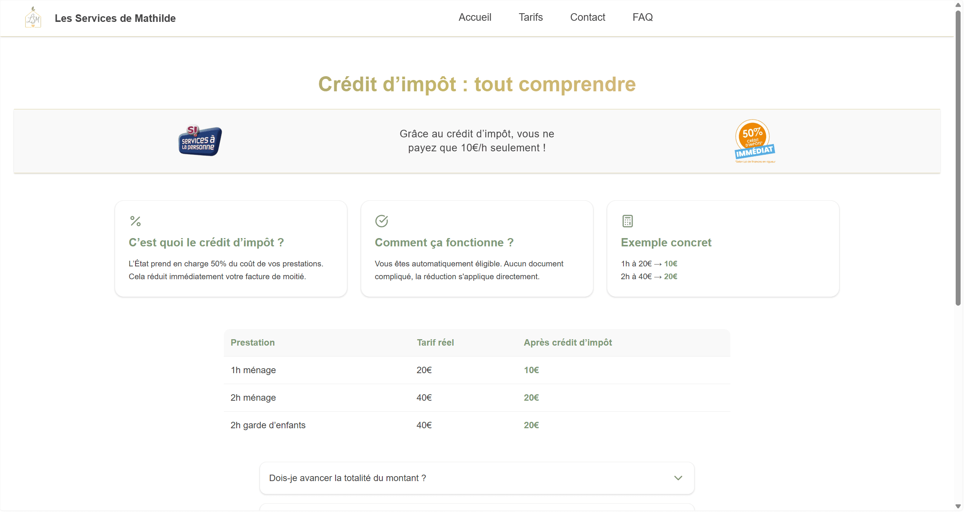Click the 'Après crédit d'impôt' column header
Image resolution: width=964 pixels, height=512 pixels.
(x=567, y=343)
